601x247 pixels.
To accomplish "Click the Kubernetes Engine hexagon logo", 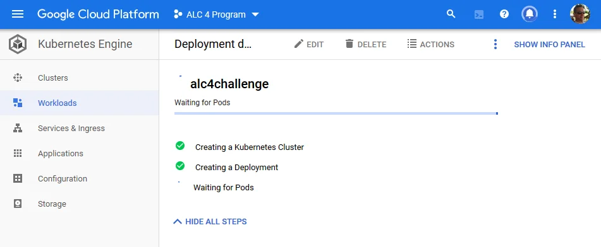I will [18, 44].
